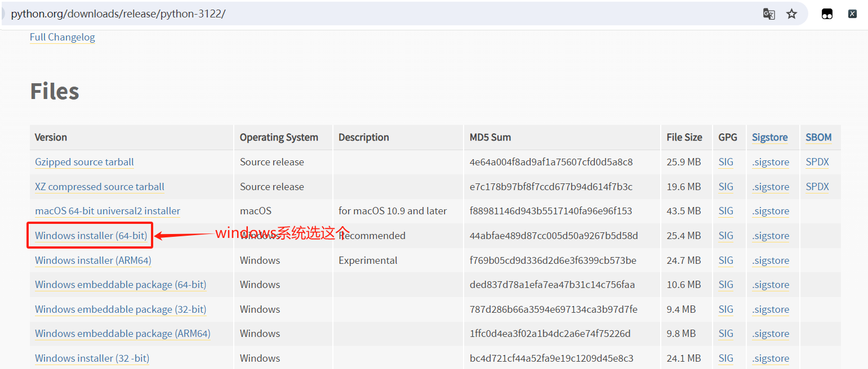
Task: Download Windows installer (ARM64)
Action: tap(93, 260)
